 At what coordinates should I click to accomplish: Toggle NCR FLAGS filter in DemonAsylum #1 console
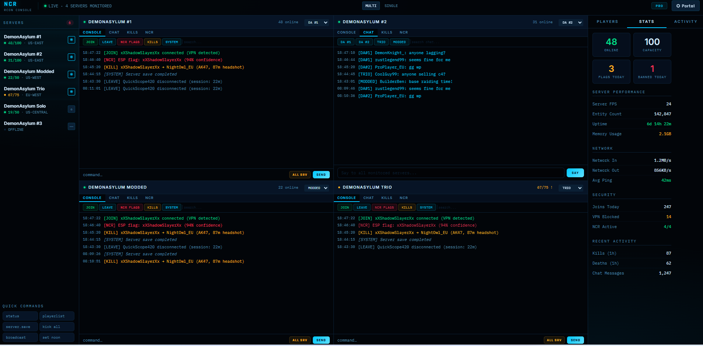coord(130,42)
